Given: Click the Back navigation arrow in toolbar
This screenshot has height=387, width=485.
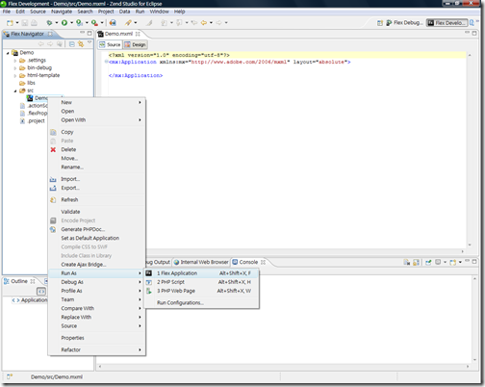Looking at the screenshot, I should click(204, 23).
